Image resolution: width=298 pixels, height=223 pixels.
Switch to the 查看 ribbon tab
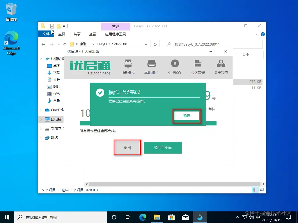click(92, 34)
